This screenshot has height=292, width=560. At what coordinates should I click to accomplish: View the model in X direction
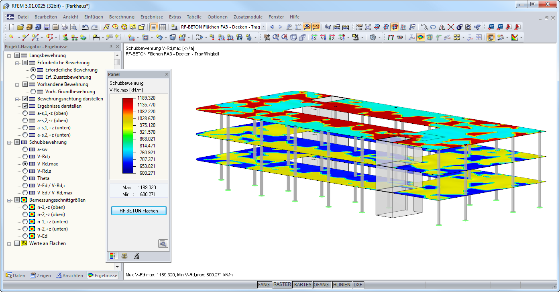pos(314,38)
